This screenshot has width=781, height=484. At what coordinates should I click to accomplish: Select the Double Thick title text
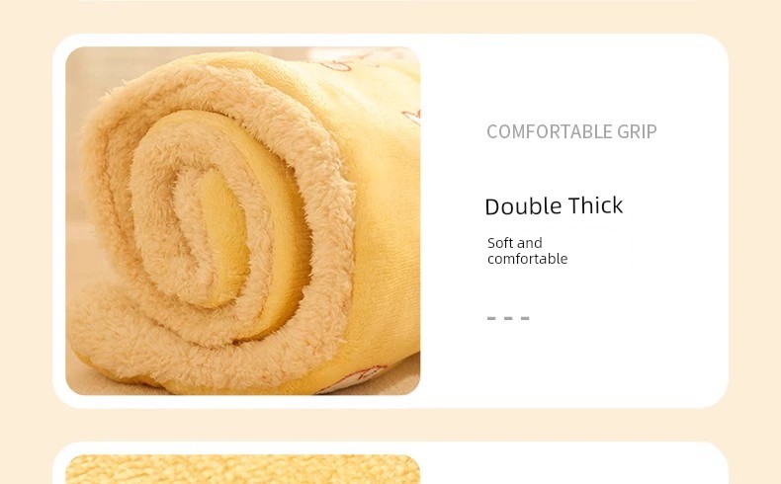pos(554,205)
